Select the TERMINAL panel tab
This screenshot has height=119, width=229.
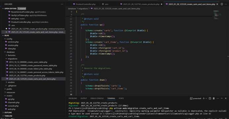tap(111, 99)
